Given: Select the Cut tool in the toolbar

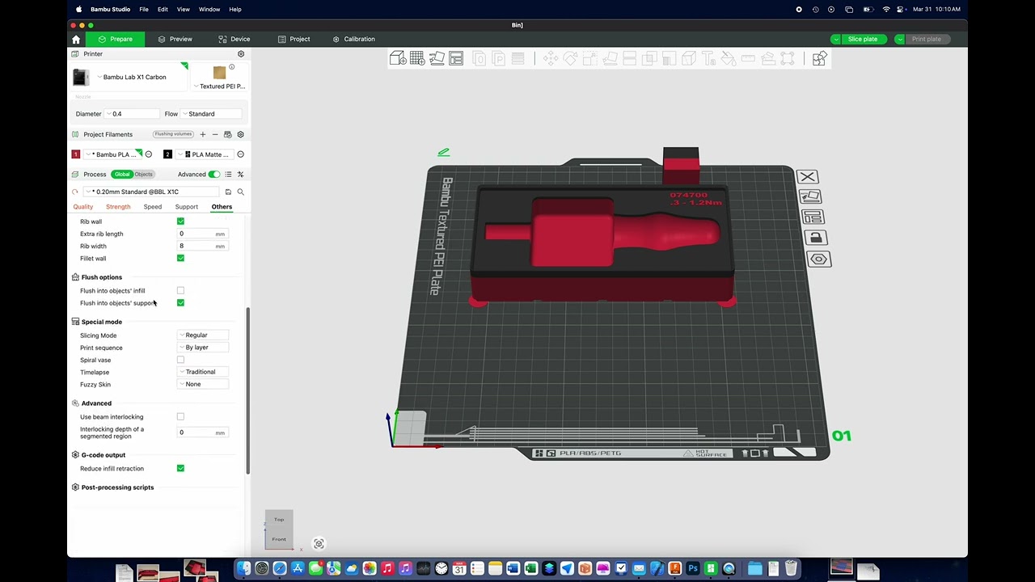Looking at the screenshot, I should tap(629, 58).
